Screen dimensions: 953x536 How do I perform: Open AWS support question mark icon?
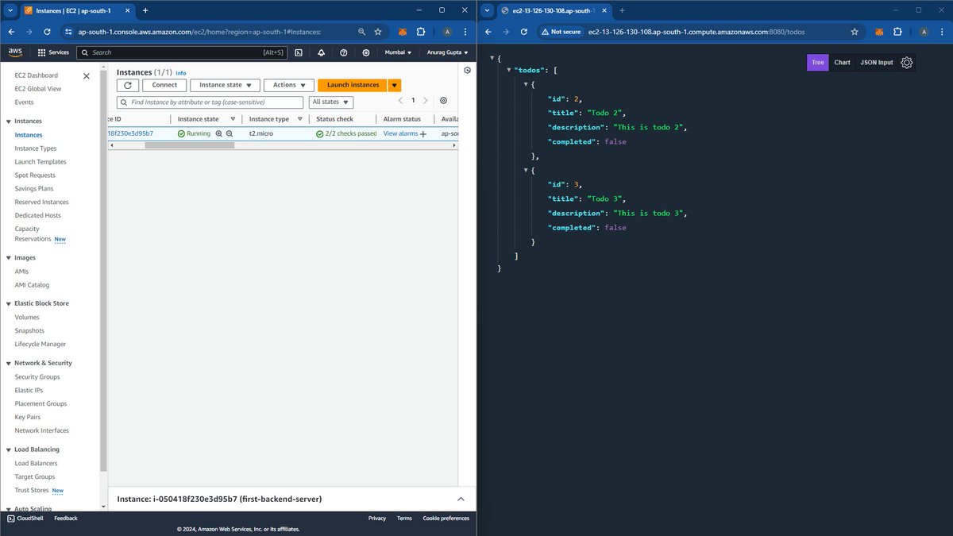343,52
